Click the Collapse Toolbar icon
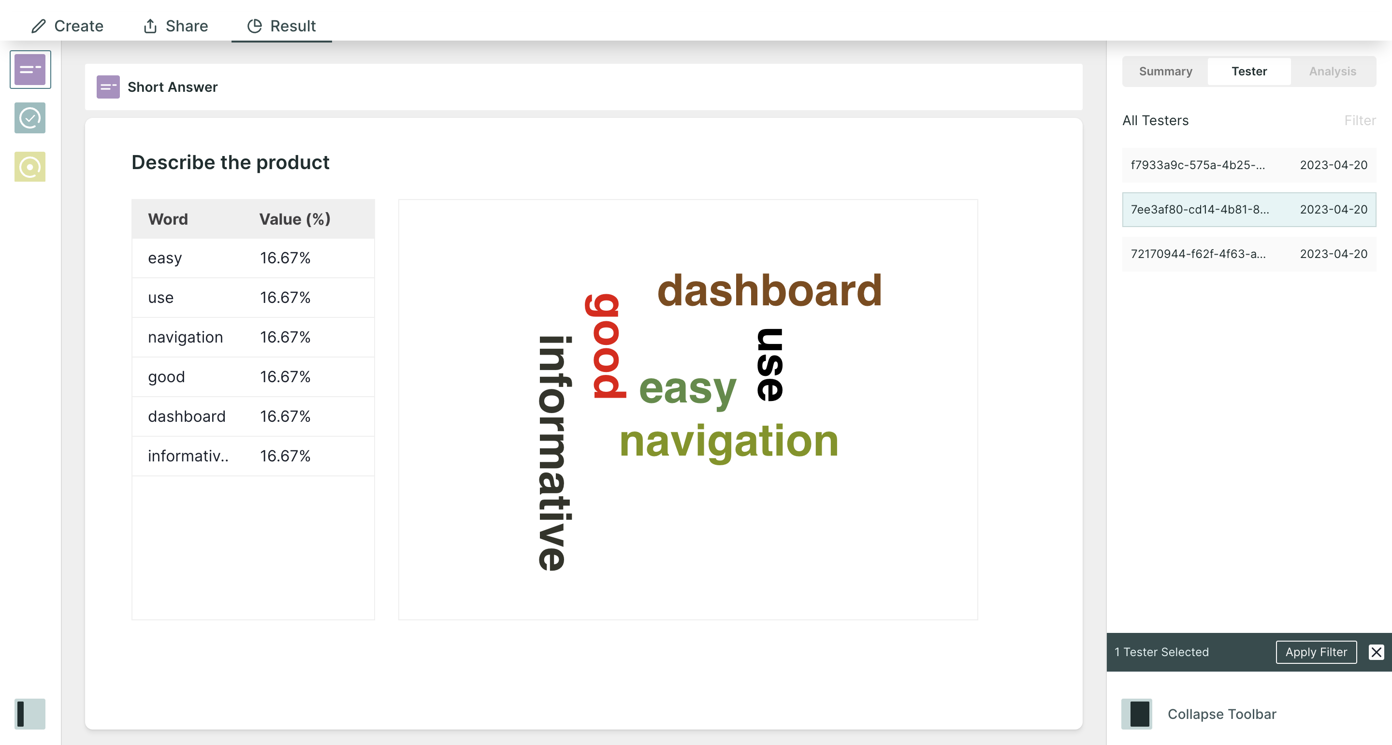 pos(1137,714)
